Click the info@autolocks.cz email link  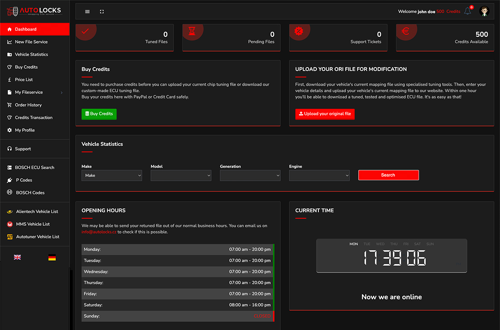99,232
